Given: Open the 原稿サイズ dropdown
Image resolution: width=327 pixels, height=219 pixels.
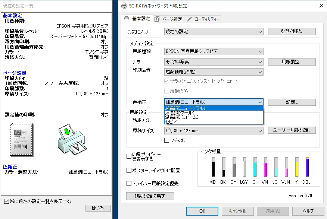Looking at the screenshot, I should coord(213,131).
